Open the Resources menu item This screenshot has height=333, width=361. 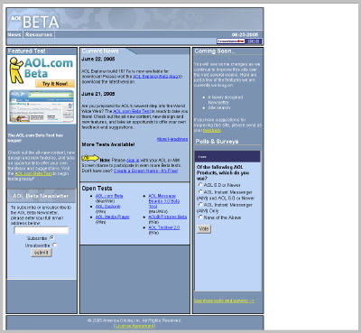coord(39,34)
